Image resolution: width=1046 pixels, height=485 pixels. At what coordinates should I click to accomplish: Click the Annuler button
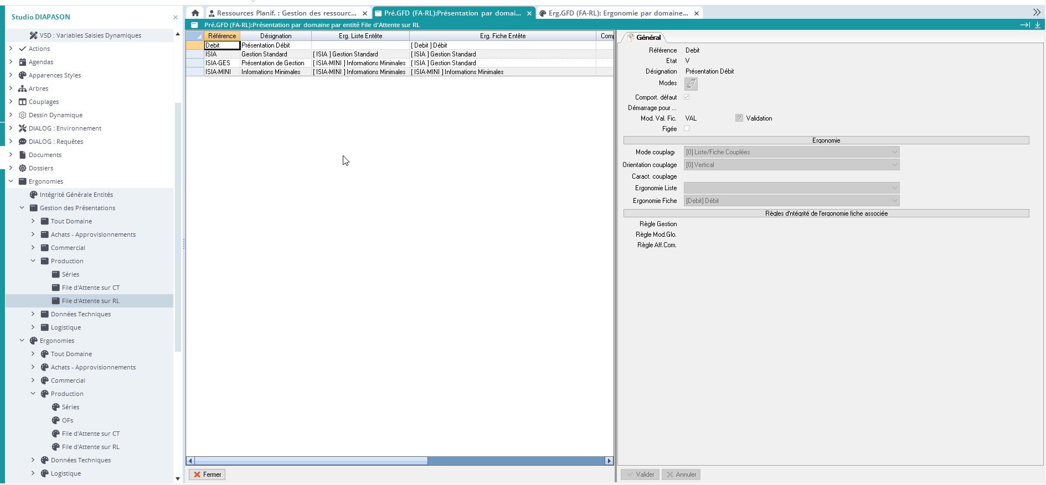click(x=681, y=474)
